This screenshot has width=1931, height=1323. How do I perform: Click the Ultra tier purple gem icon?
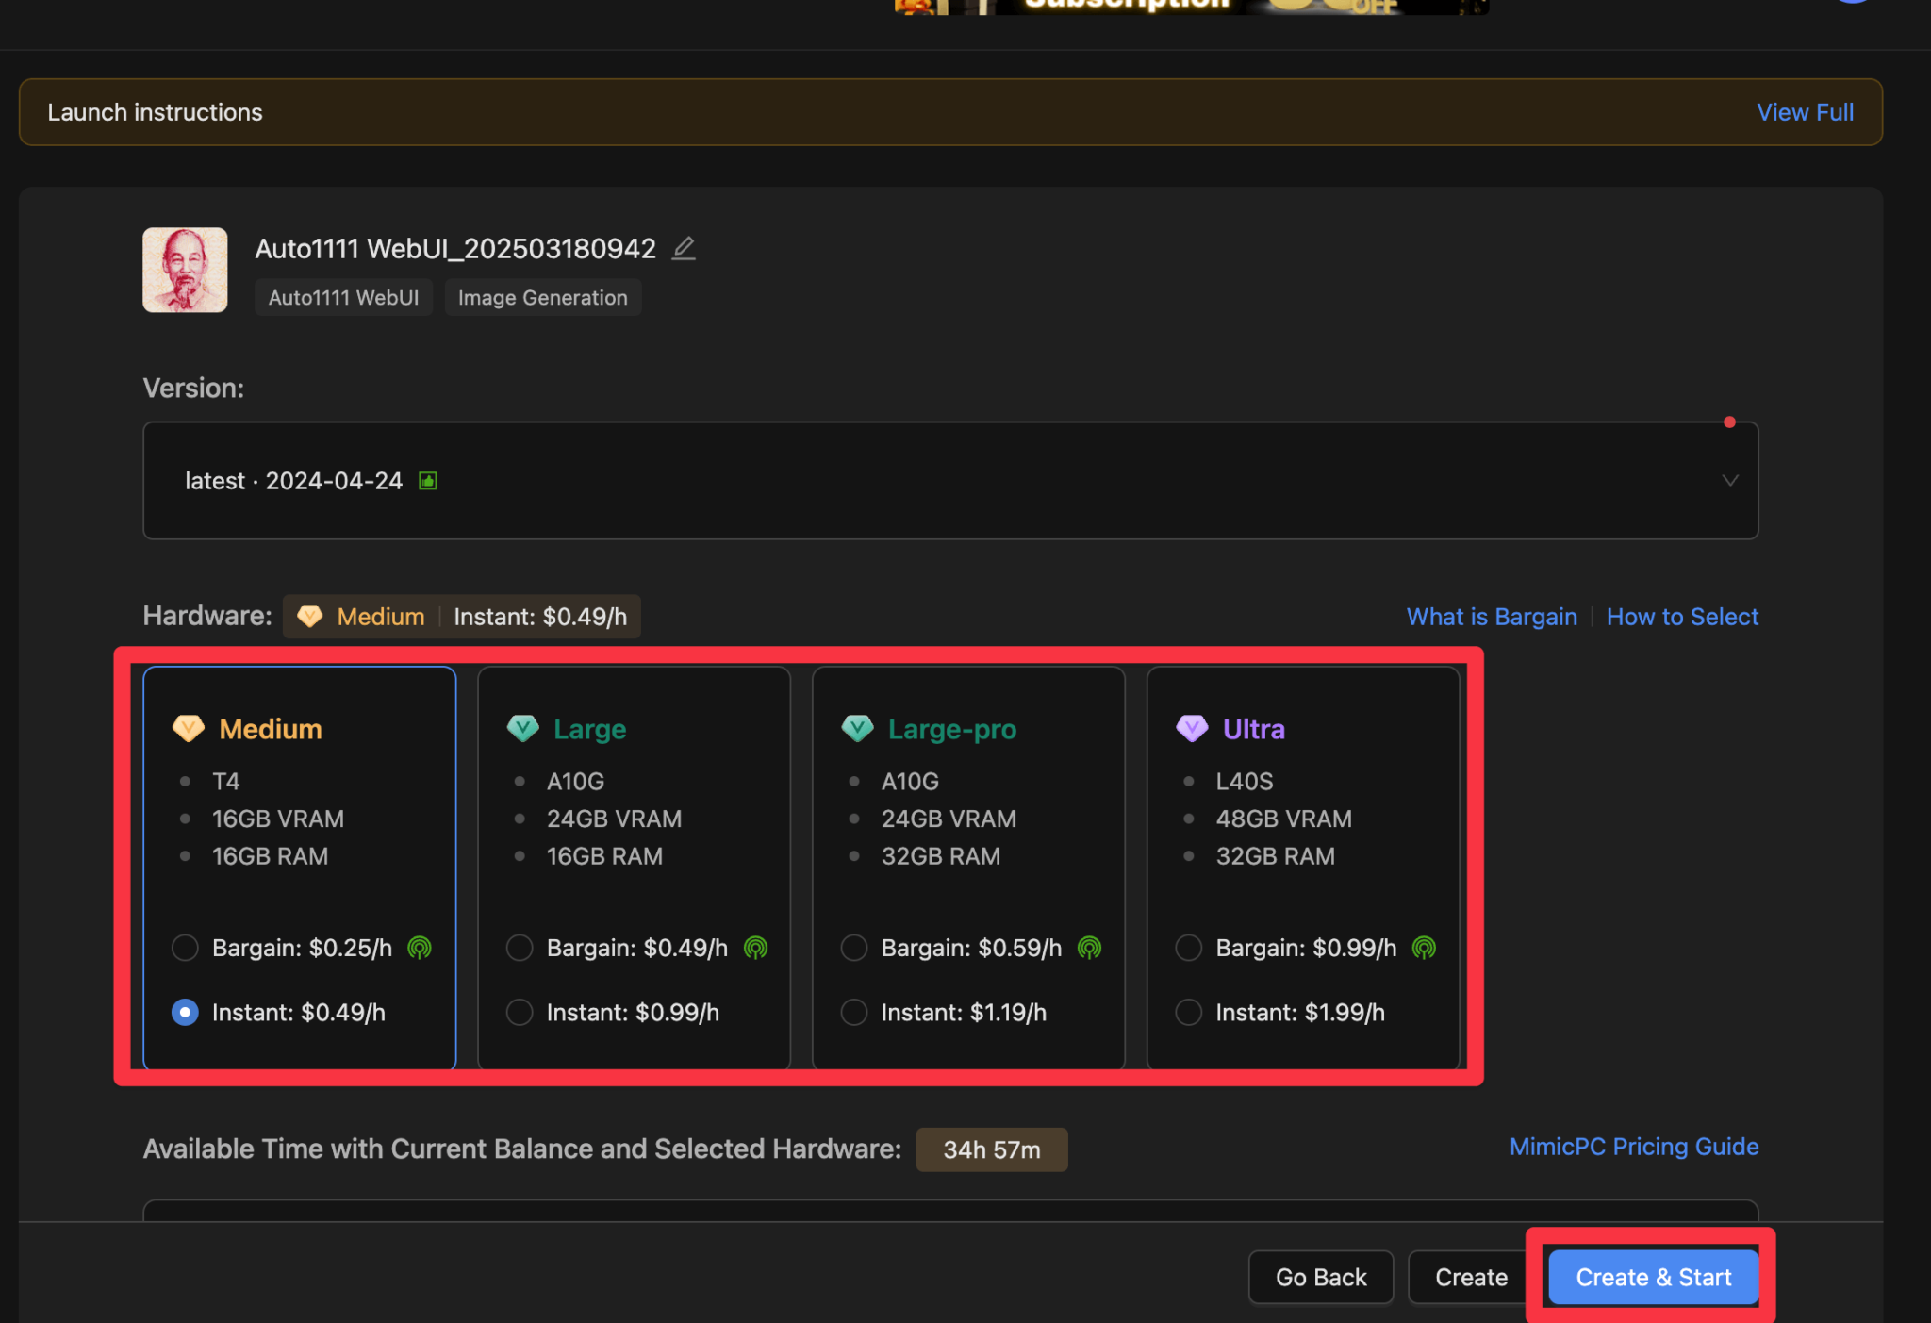click(1192, 728)
